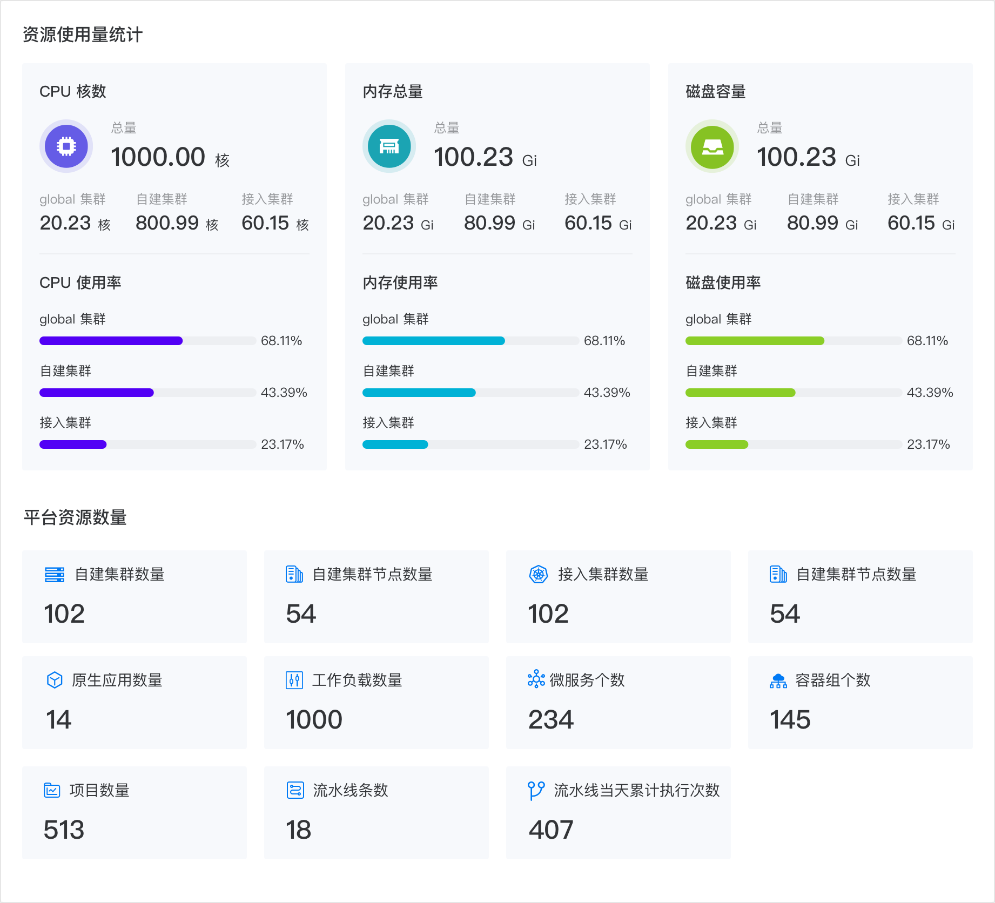
Task: Click the 流水线条数 pipeline icon
Action: pyautogui.click(x=295, y=791)
